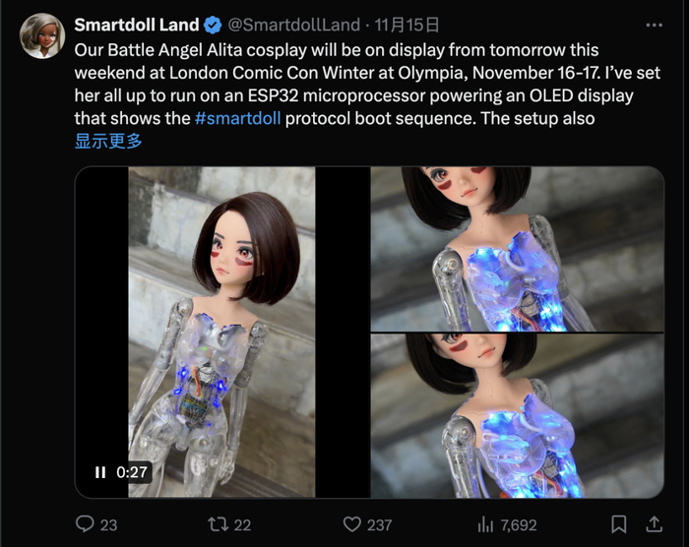This screenshot has width=689, height=547.
Task: Click the video of the standing doll
Action: point(221,333)
